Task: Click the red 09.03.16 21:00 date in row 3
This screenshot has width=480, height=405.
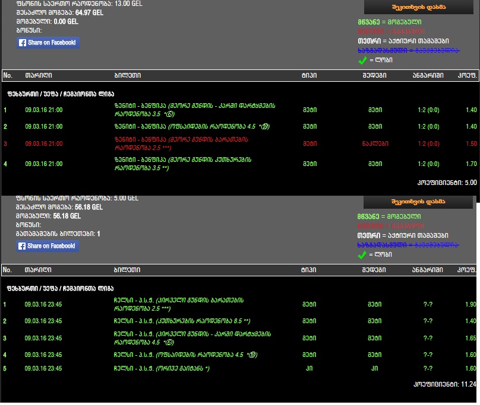Action: point(44,143)
